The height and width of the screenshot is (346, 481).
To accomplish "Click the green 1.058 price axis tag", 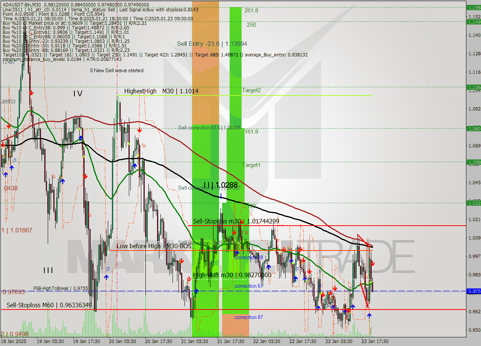I will point(473,162).
